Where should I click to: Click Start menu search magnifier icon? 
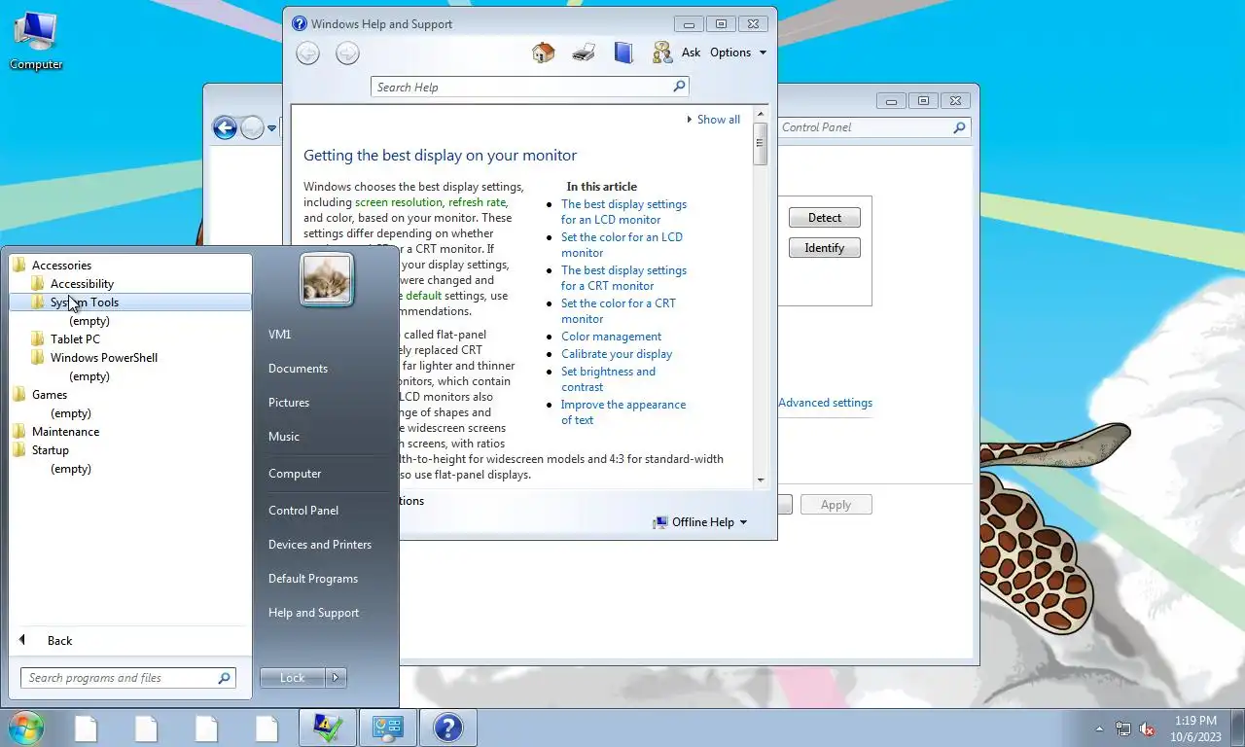pos(224,678)
